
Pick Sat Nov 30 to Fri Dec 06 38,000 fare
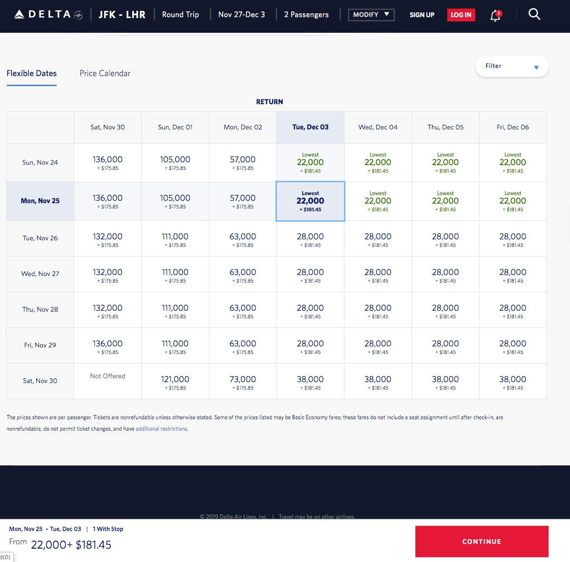coord(512,381)
